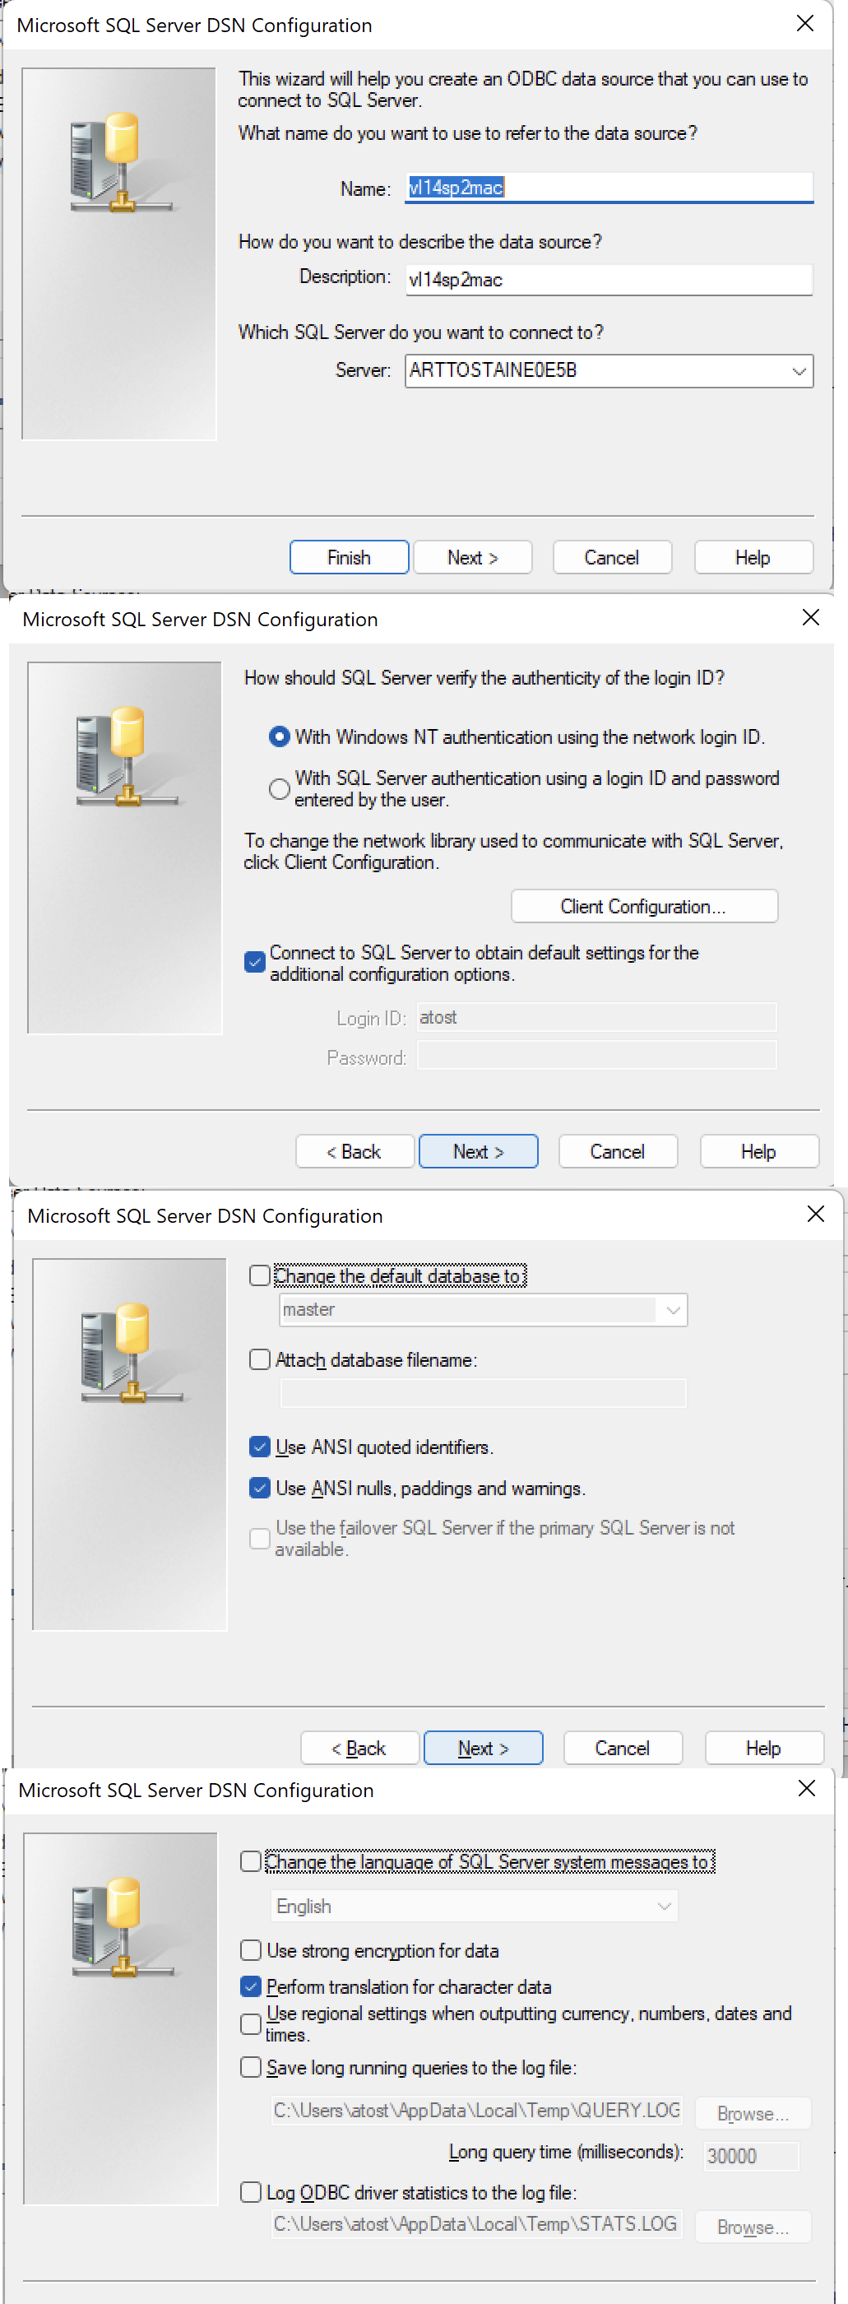Click Long query time field showing 30000

pyautogui.click(x=751, y=2156)
